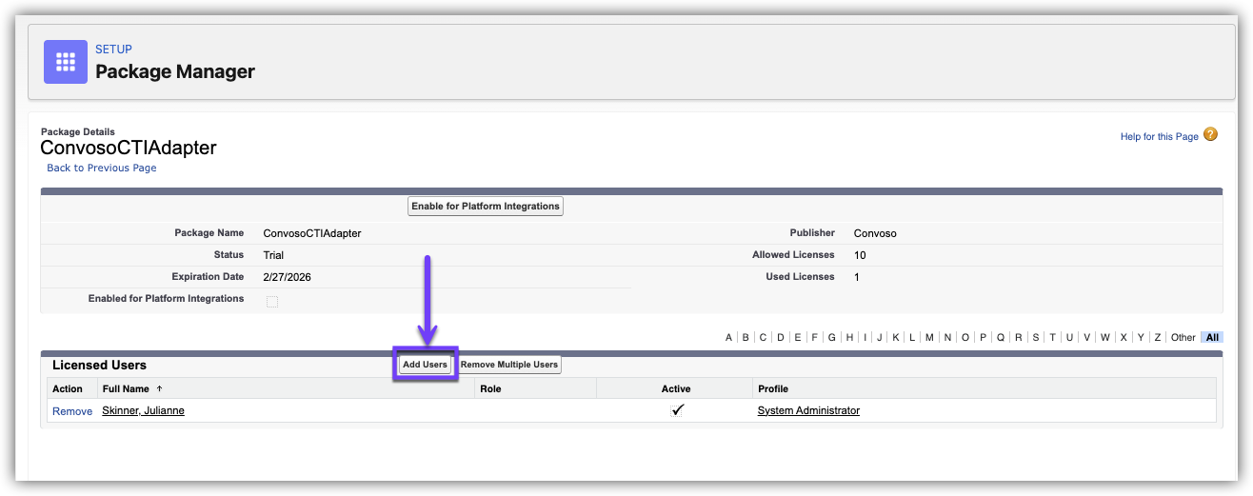1253x496 pixels.
Task: Go back via Back to Previous Page
Action: point(102,168)
